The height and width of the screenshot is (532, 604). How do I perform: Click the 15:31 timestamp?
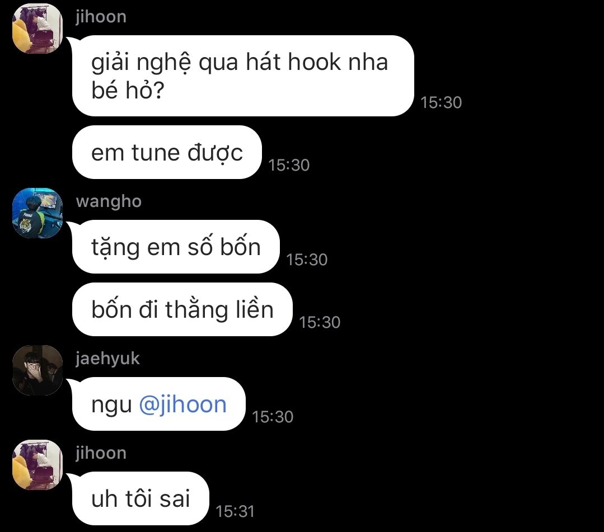click(x=235, y=512)
